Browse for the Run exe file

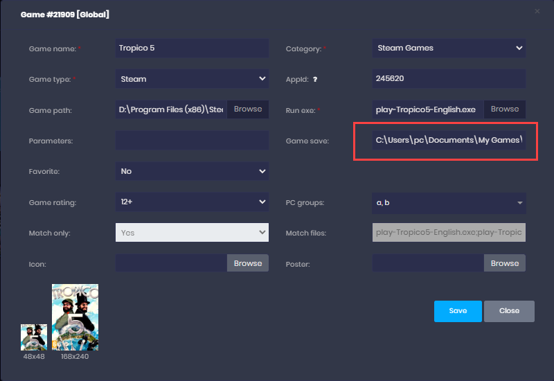point(504,109)
